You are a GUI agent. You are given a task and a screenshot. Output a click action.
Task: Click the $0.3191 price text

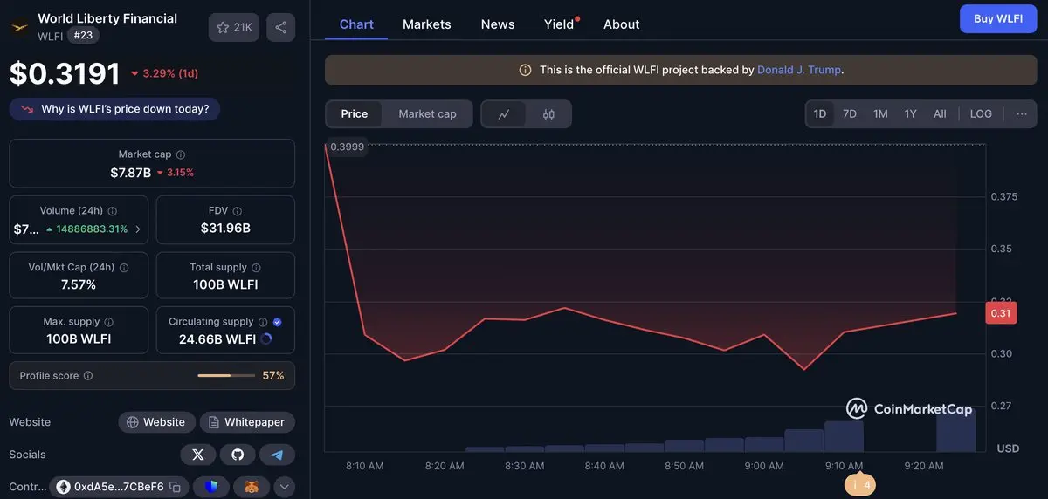(65, 73)
